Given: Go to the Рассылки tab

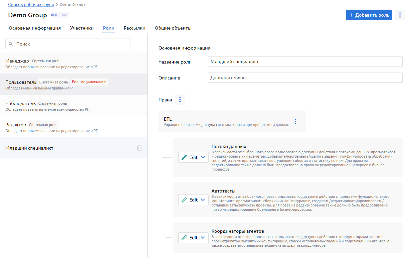Looking at the screenshot, I should (134, 28).
